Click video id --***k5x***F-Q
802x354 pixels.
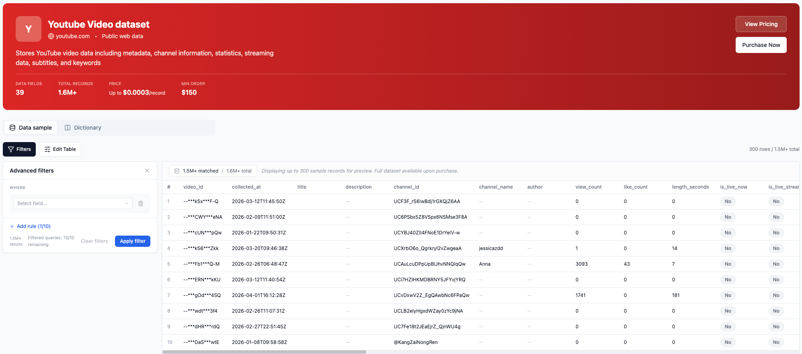(201, 201)
